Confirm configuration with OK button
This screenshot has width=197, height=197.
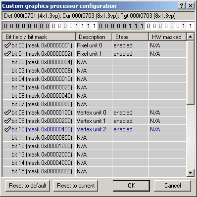tap(131, 186)
